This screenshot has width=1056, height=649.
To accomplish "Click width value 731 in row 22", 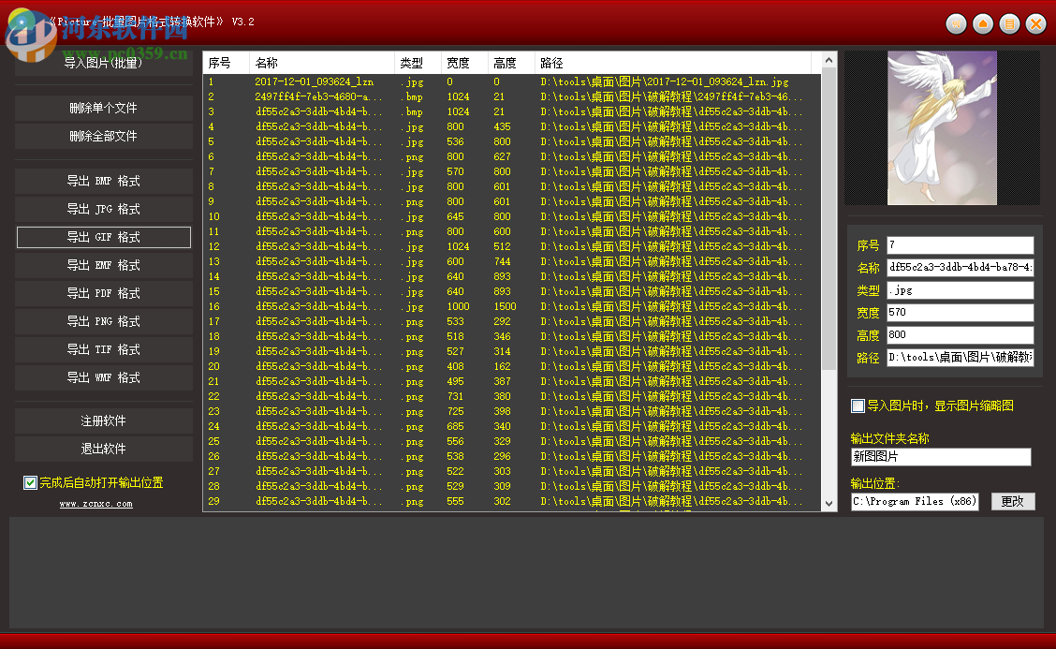I will click(455, 396).
